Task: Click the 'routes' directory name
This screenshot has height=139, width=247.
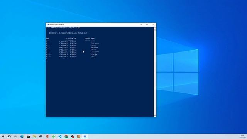Action: 93,53
